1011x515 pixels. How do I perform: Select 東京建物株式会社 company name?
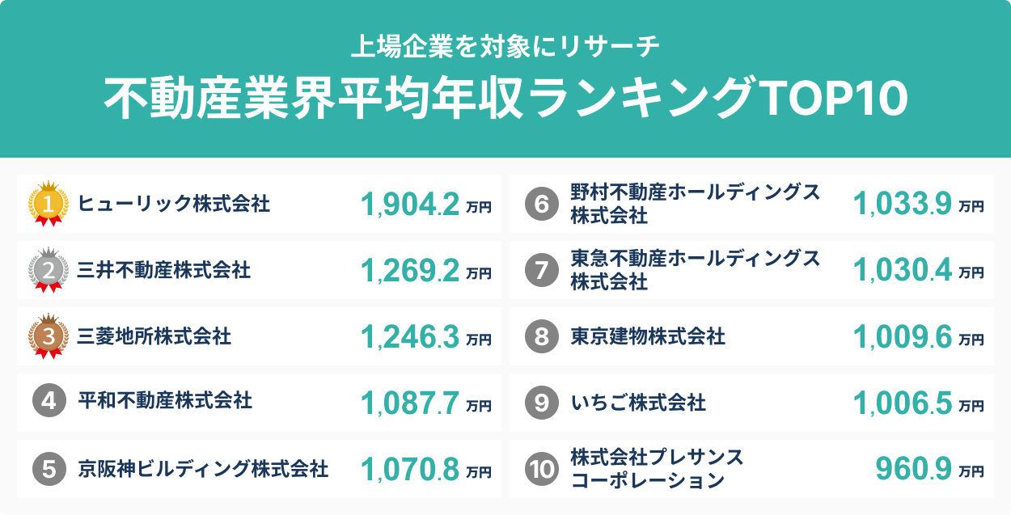pos(648,336)
